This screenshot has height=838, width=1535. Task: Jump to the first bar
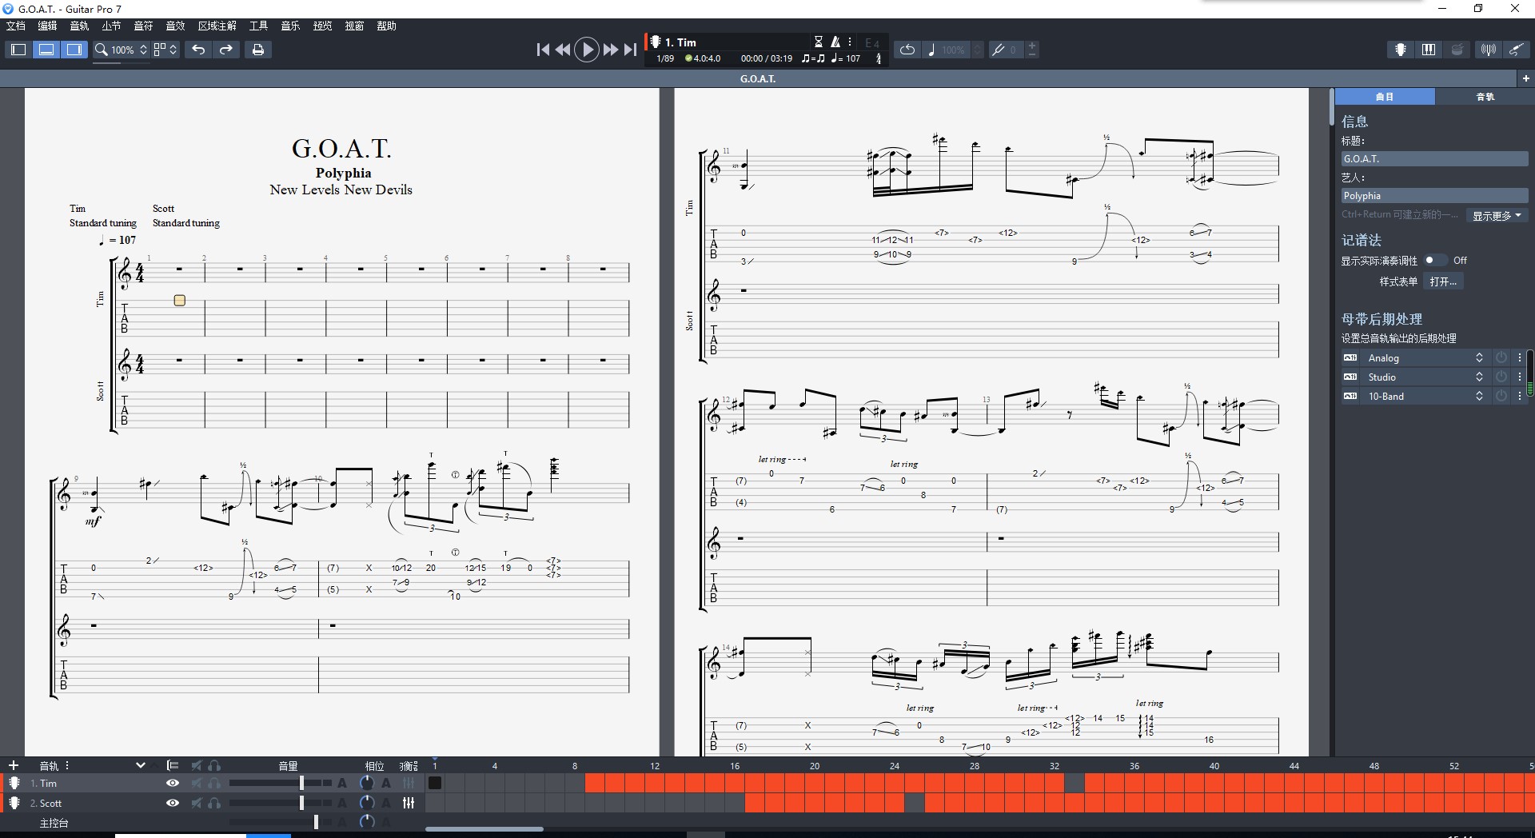pyautogui.click(x=543, y=50)
